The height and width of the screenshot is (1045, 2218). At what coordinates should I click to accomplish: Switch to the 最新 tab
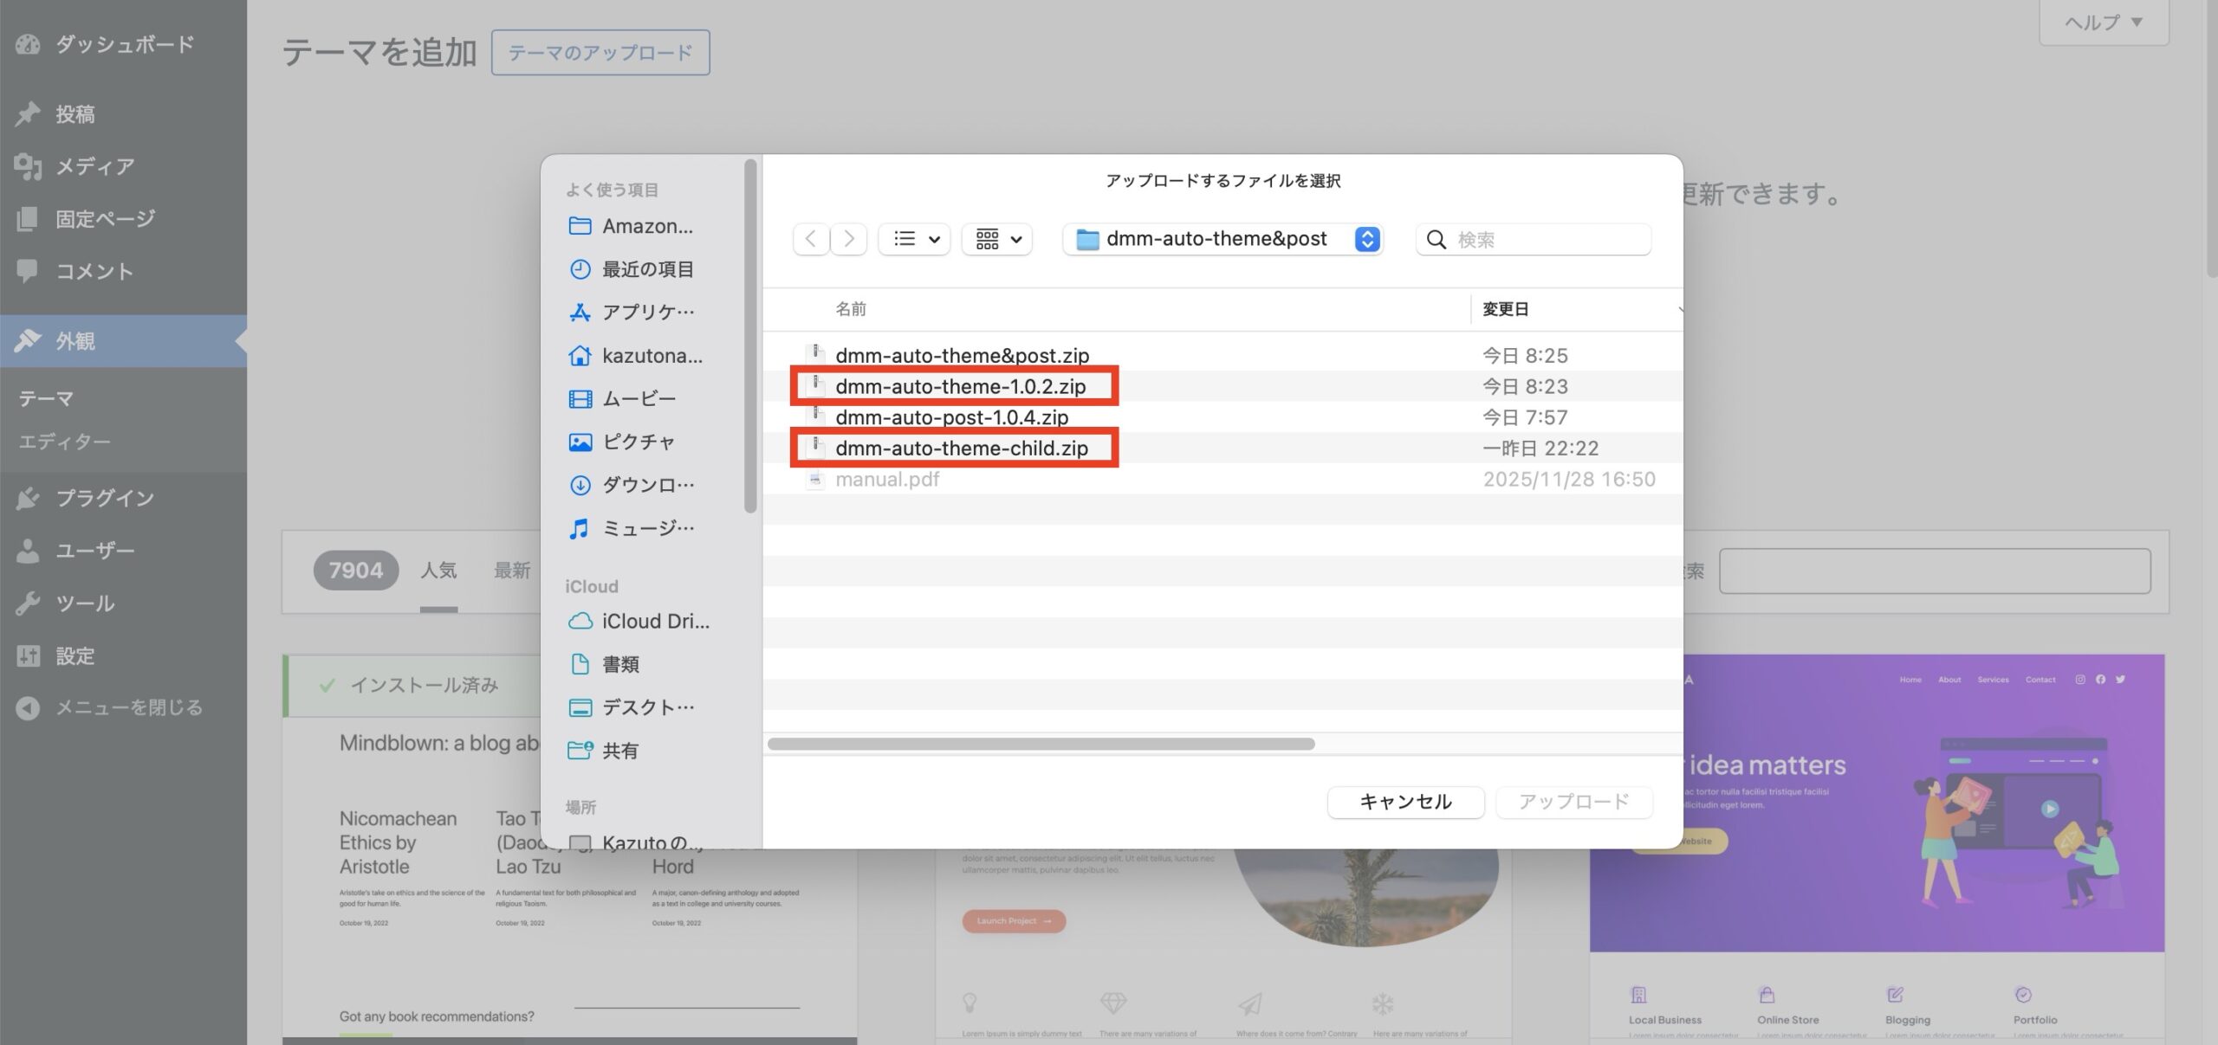point(510,570)
